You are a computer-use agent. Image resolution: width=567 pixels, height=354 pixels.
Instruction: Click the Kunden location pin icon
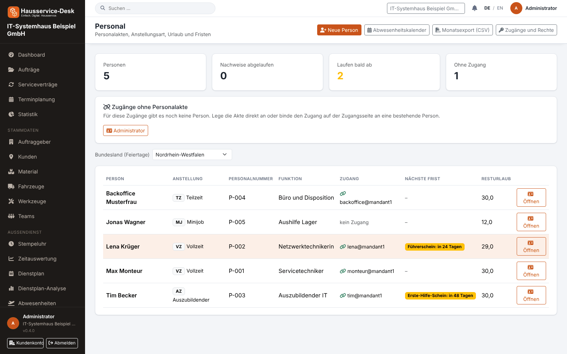pyautogui.click(x=11, y=157)
